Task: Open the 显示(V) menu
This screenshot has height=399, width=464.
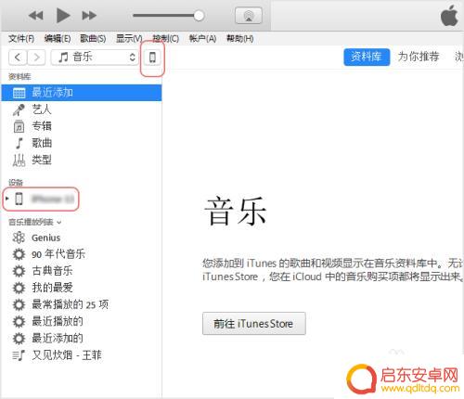Action: (129, 39)
